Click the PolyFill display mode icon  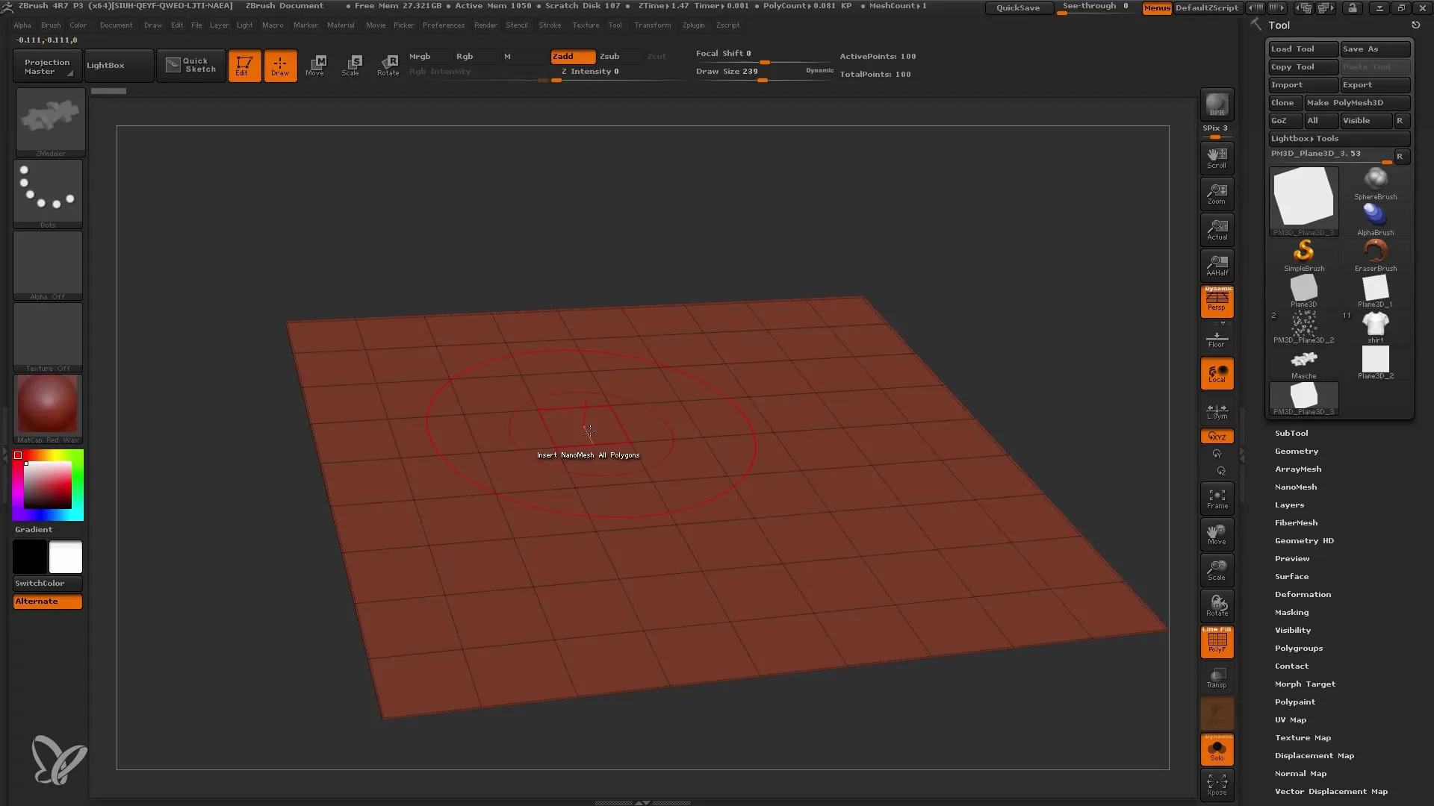(x=1217, y=642)
